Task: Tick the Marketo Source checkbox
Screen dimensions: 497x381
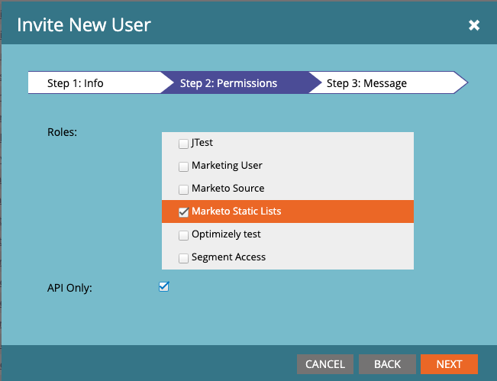Action: [x=183, y=189]
